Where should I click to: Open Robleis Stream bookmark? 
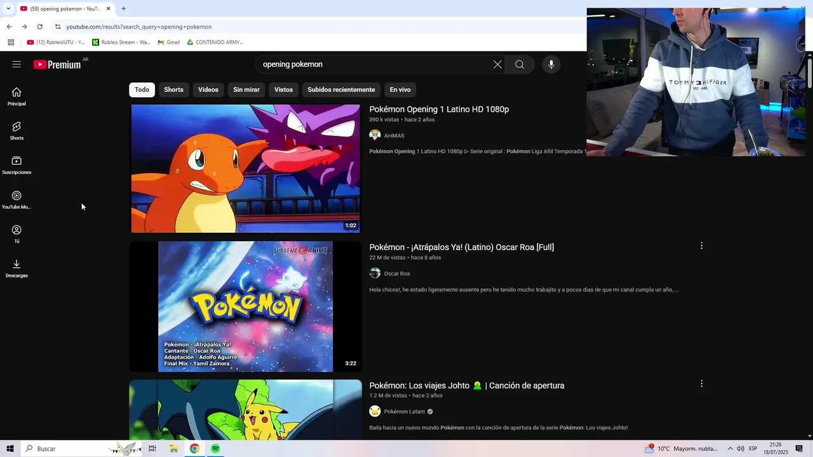[x=121, y=42]
